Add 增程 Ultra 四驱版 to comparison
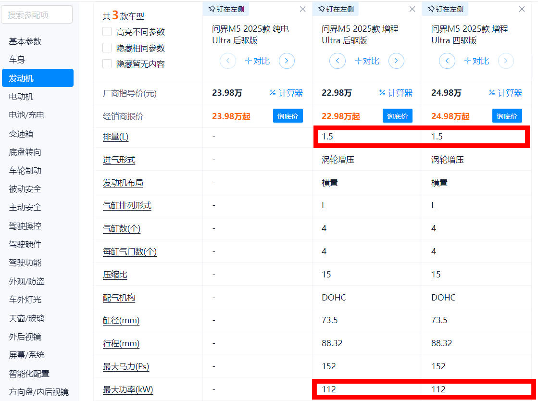This screenshot has width=538, height=401. [x=476, y=61]
